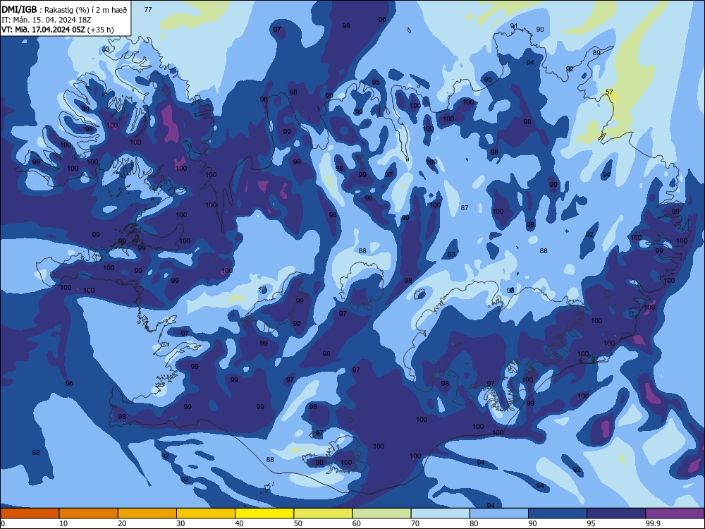Click the title 'DMI/IGB : Rakastig (%) í 2 m hæð'
Screen dimensions: 705x529
(x=64, y=9)
